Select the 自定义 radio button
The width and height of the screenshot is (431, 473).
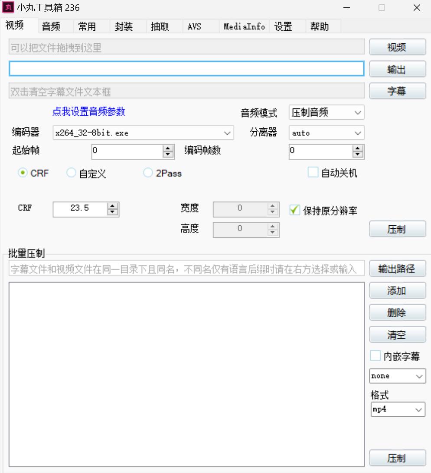click(71, 173)
